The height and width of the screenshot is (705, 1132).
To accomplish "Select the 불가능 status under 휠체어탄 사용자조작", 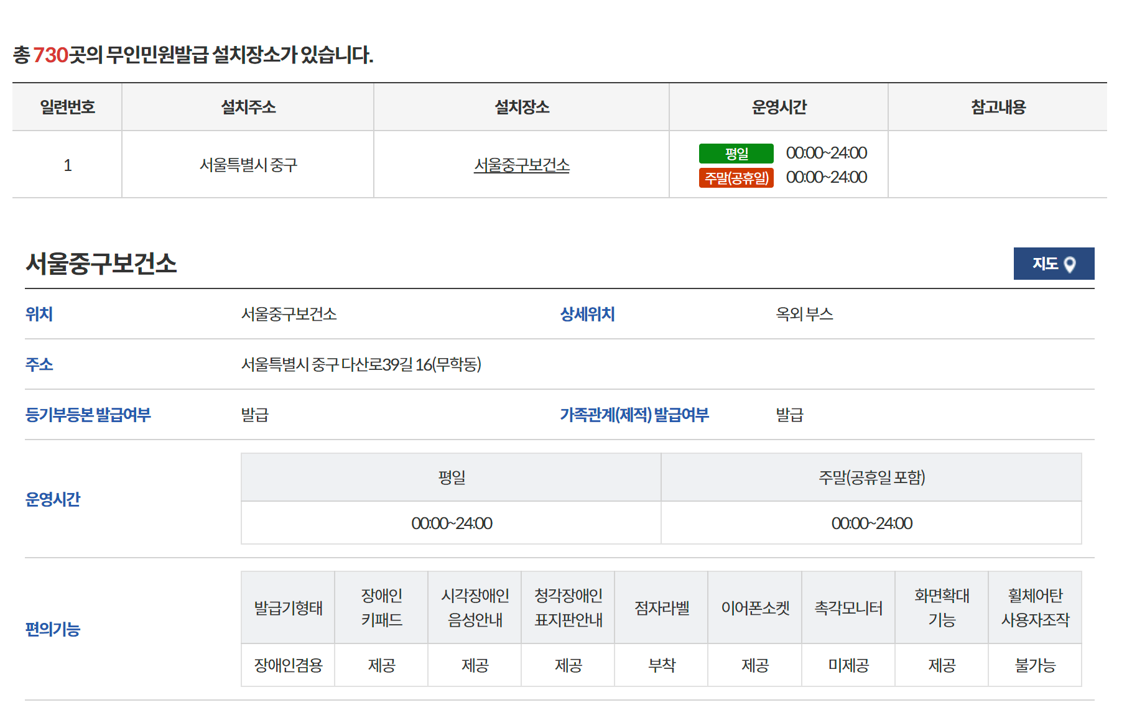I will point(1035,665).
